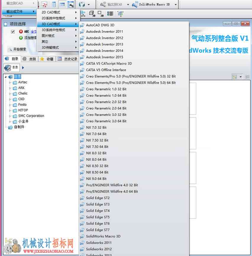Pick Creo Parametric 2.0 64 Bit

pyautogui.click(x=134, y=108)
